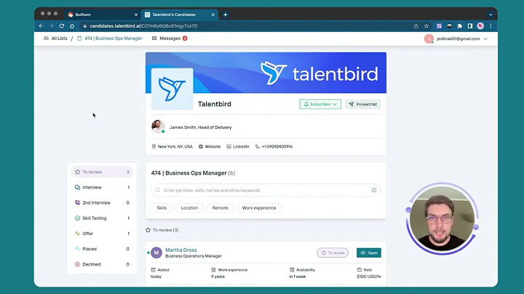Open the purple grid extension icon
The height and width of the screenshot is (294, 524).
tap(439, 25)
